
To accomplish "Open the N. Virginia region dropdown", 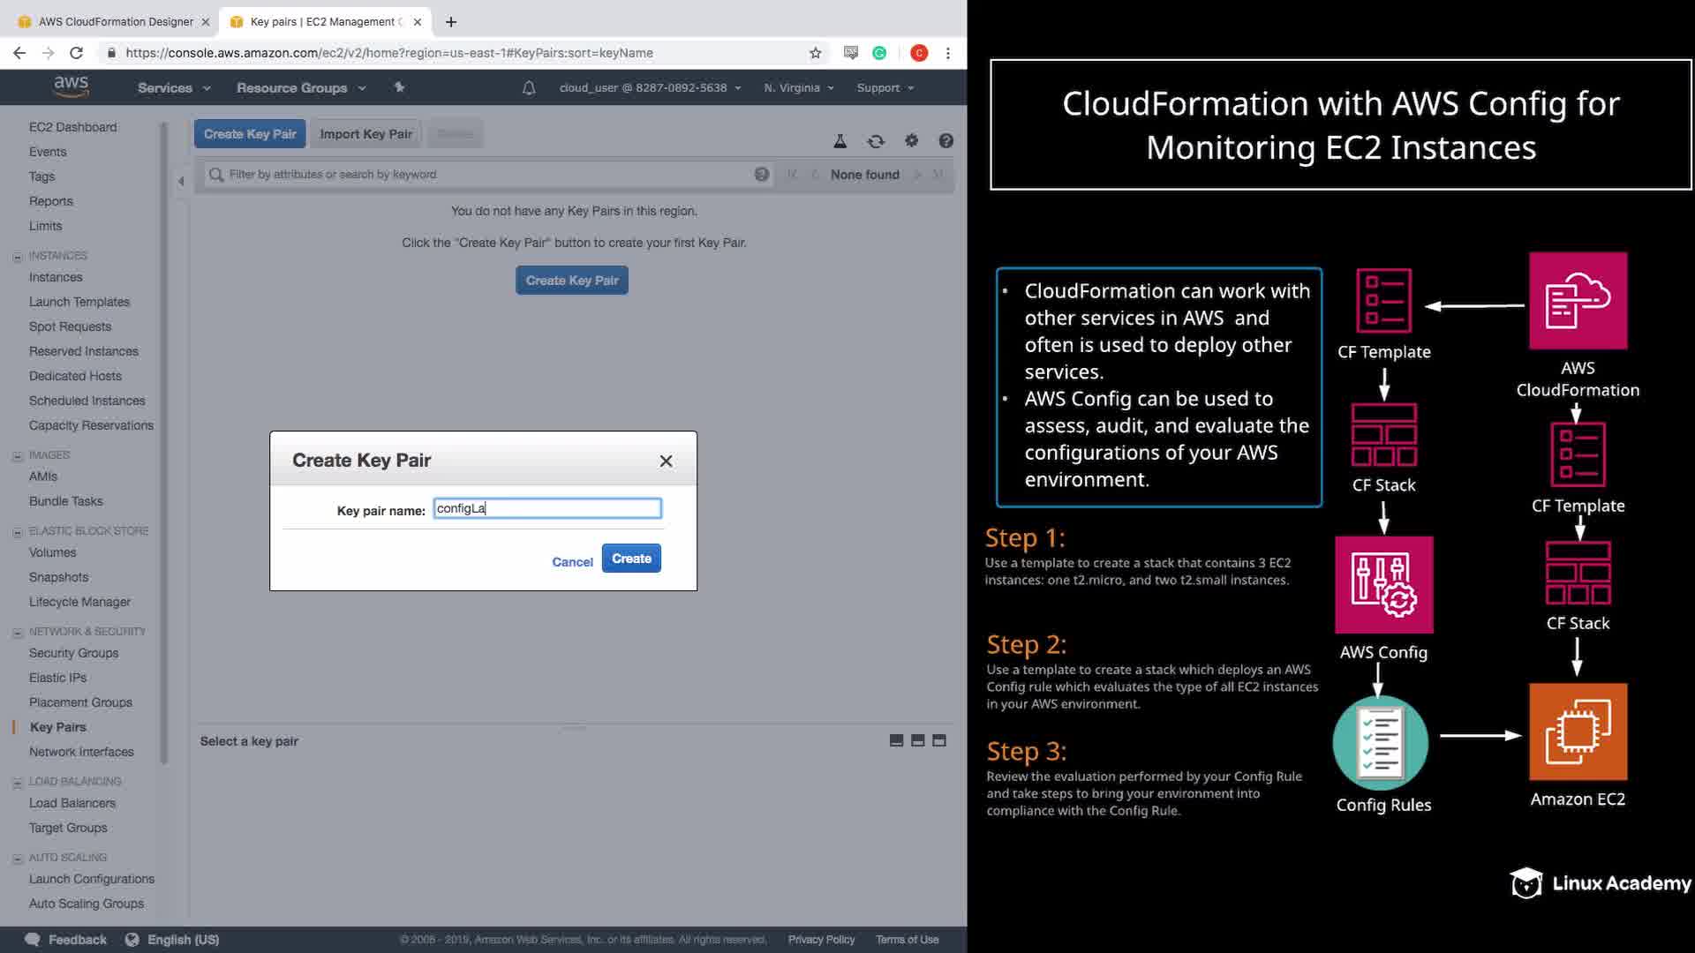I will 798,88.
